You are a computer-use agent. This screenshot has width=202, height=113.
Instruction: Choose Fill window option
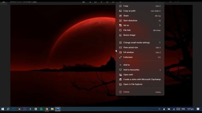[x=140, y=52]
